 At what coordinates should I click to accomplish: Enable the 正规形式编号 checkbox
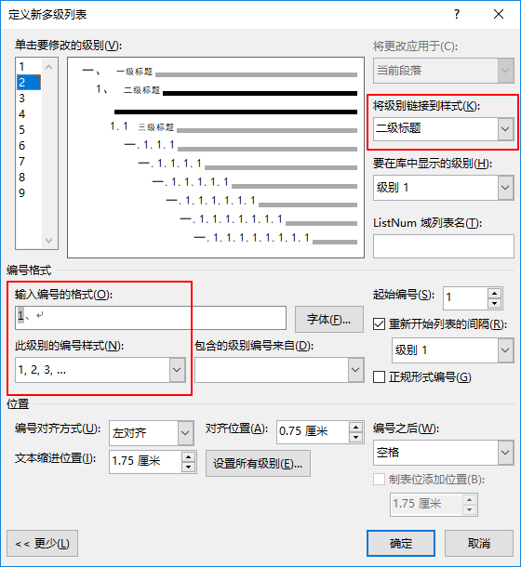[x=379, y=377]
